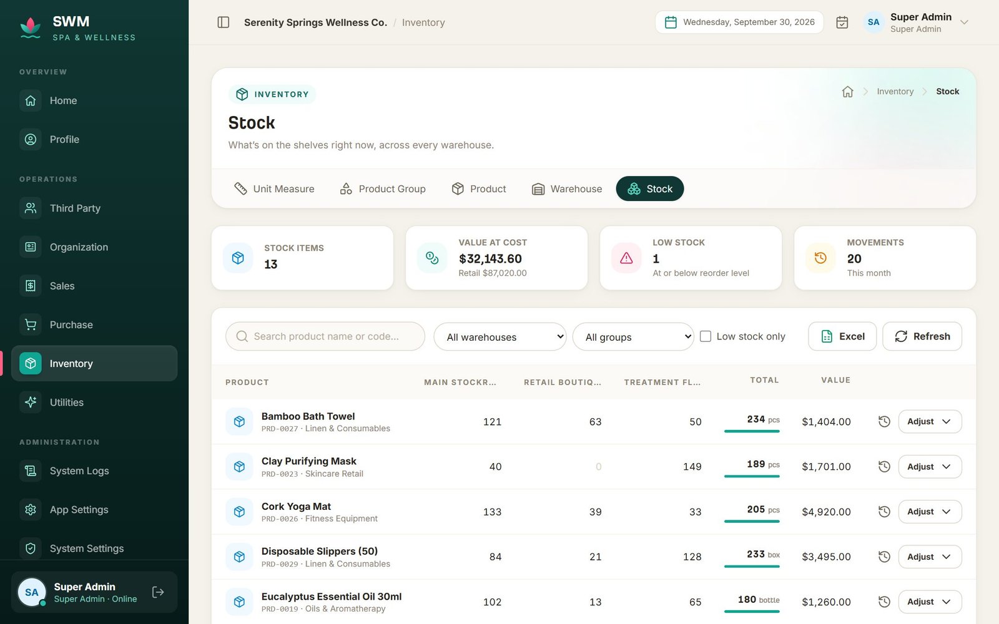Open the calendar check icon in header
Screen dimensions: 999x624
pyautogui.click(x=842, y=22)
